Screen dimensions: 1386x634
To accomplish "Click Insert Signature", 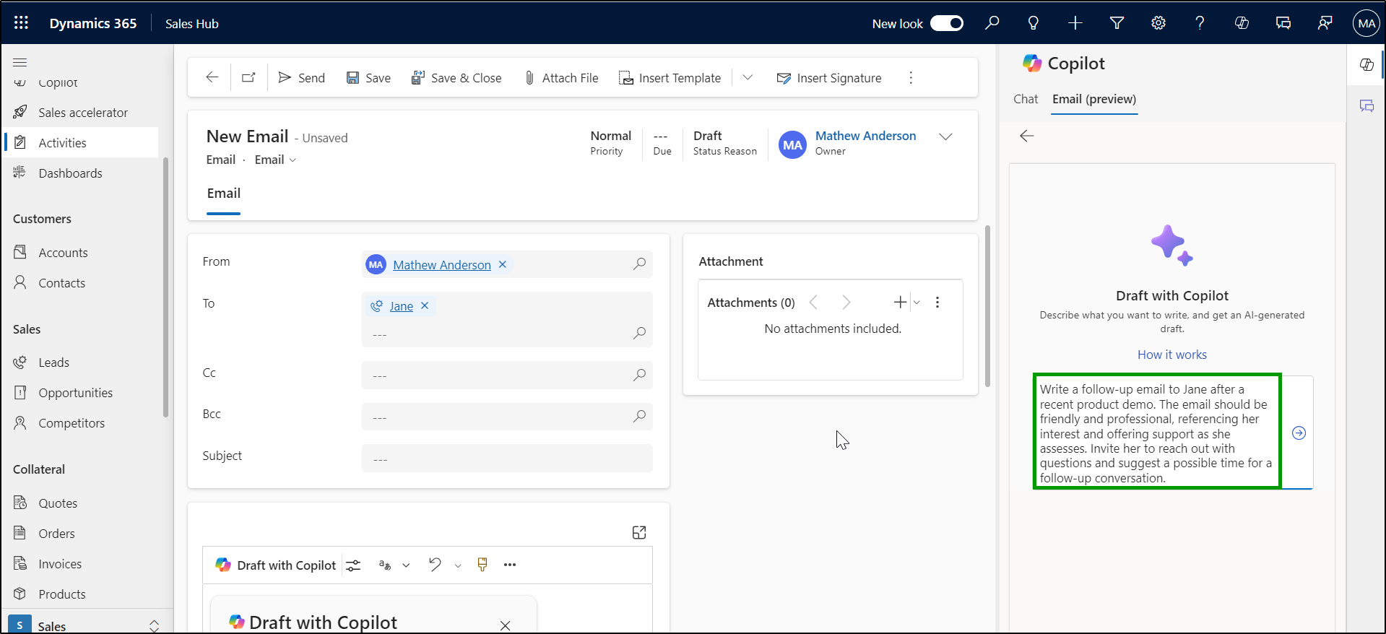I will click(829, 78).
